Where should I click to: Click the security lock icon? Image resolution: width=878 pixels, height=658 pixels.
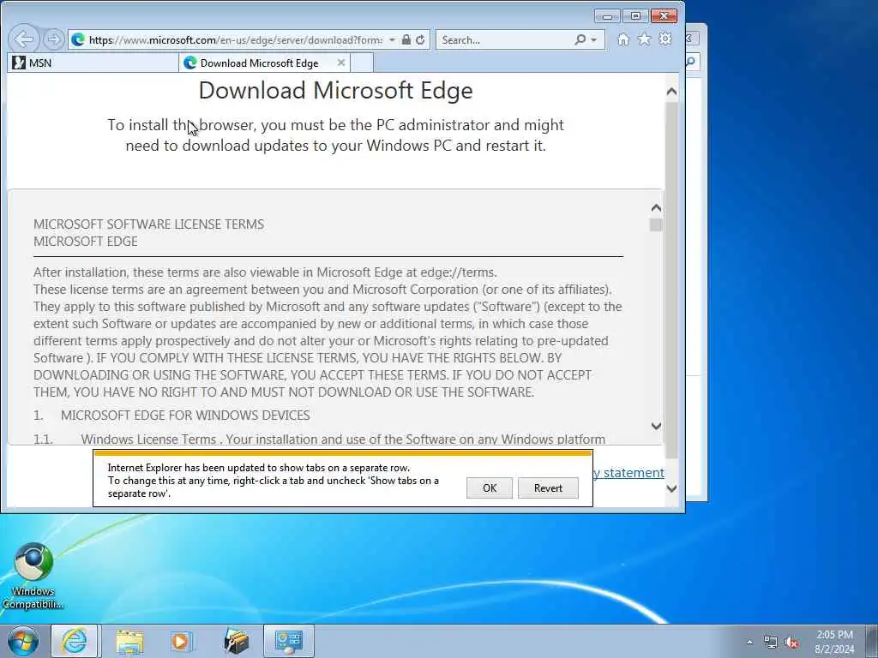click(x=406, y=39)
